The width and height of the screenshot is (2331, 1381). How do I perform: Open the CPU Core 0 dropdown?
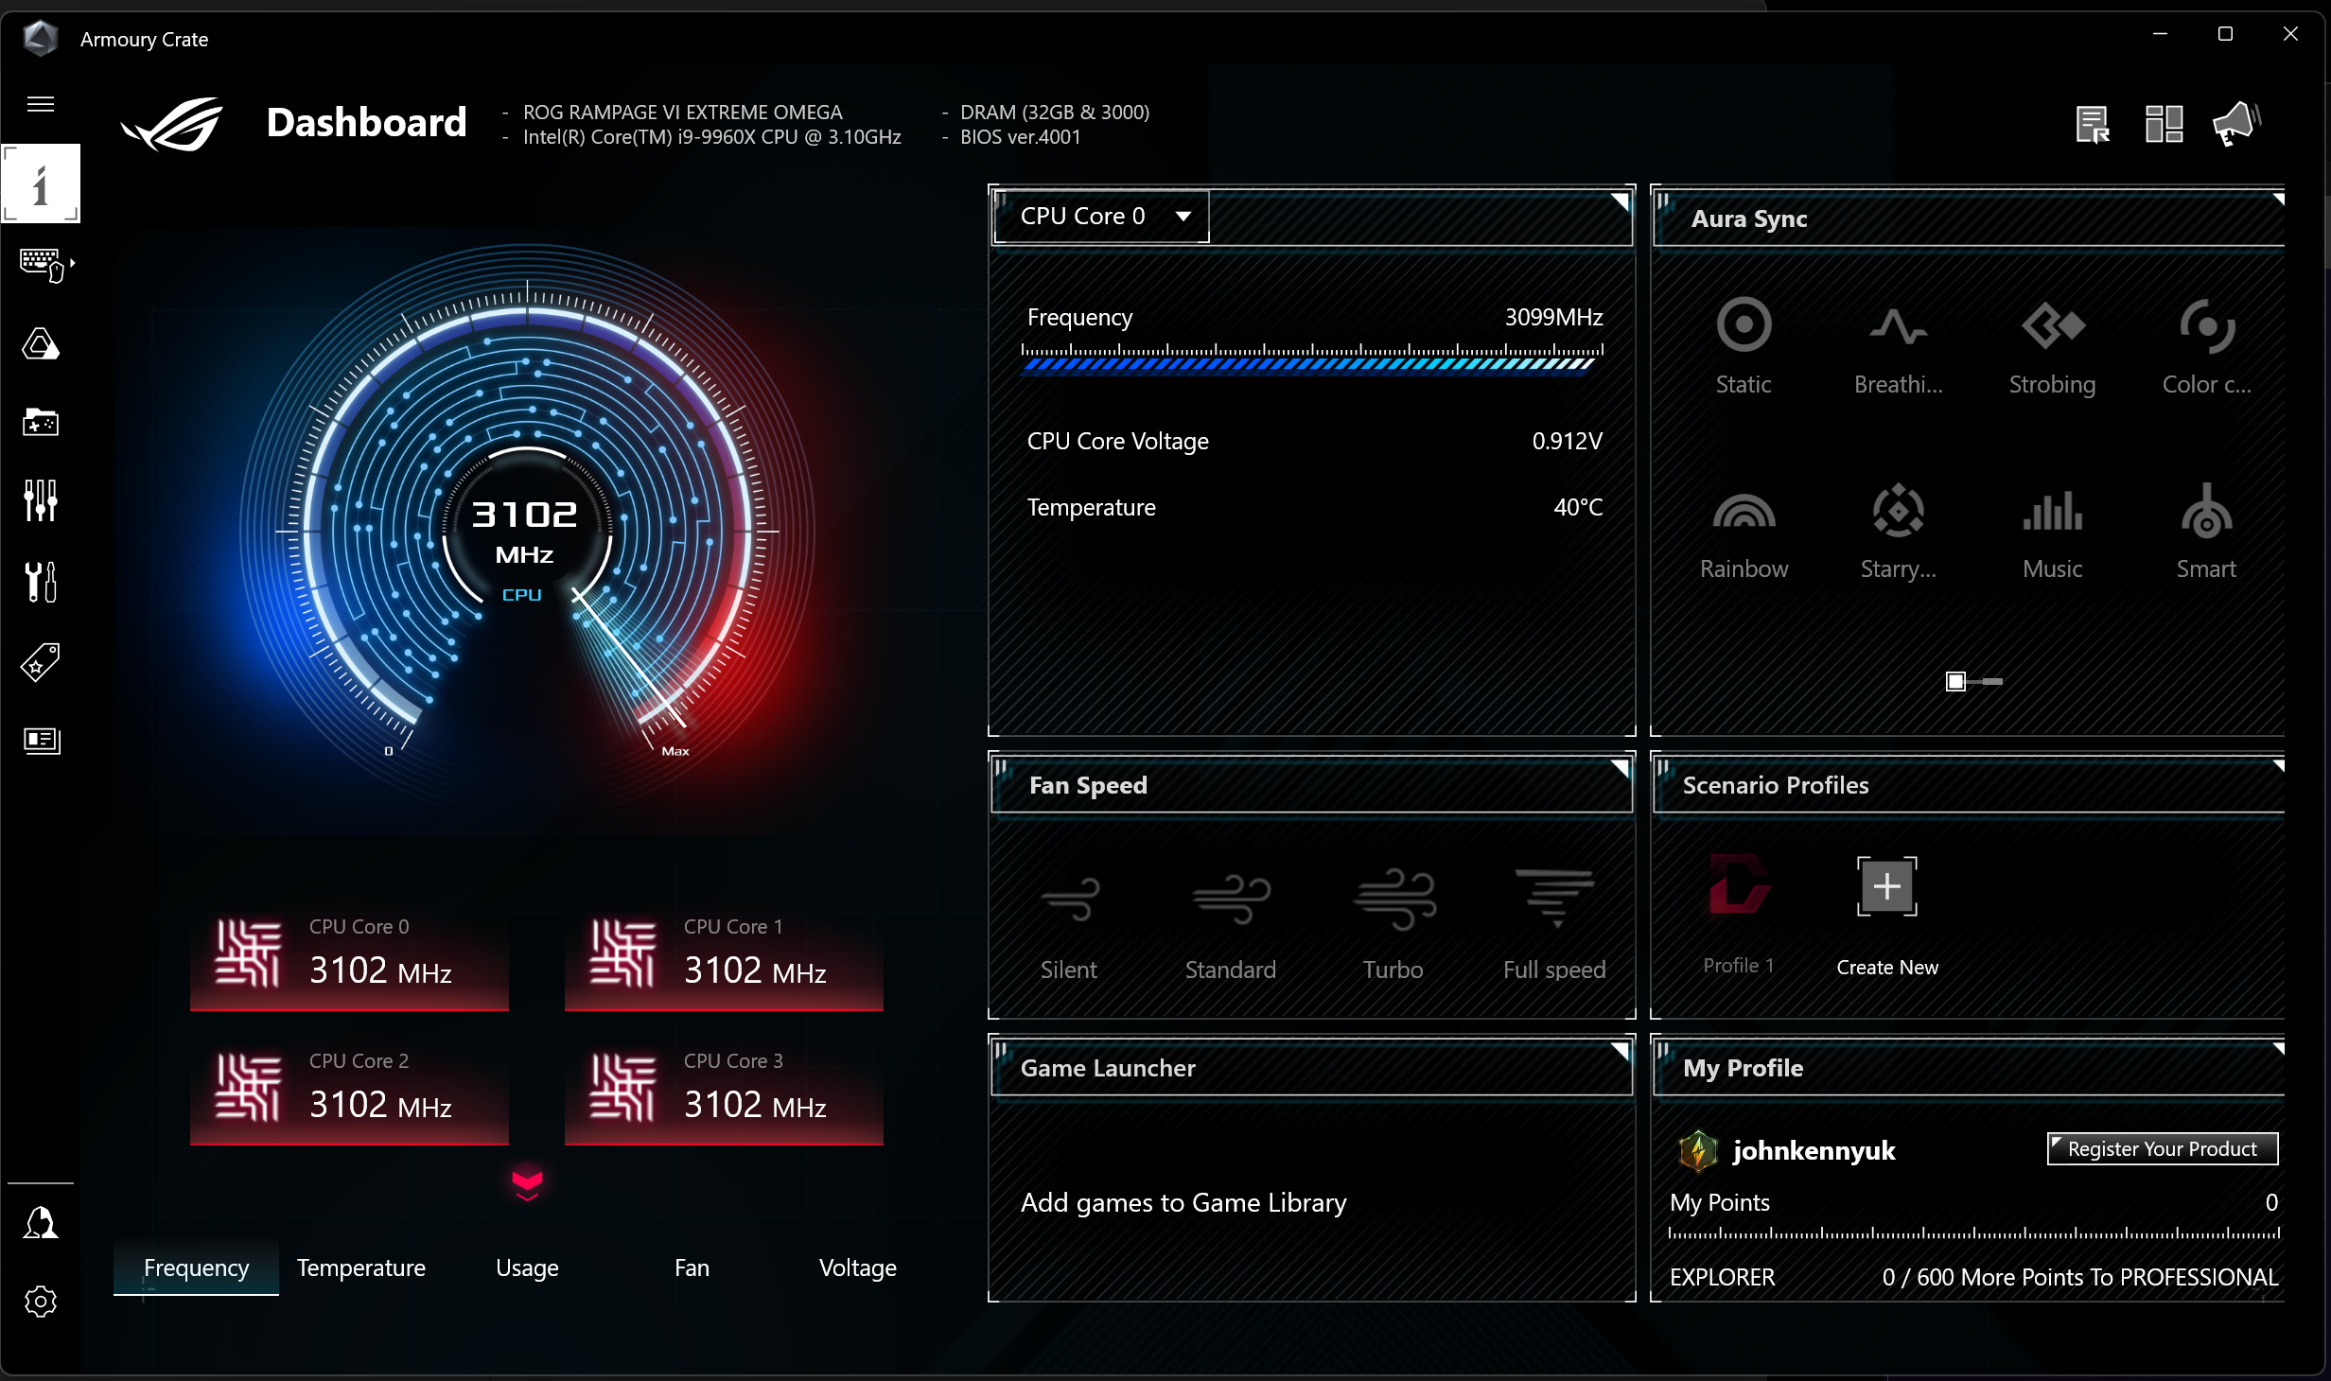(x=1101, y=217)
